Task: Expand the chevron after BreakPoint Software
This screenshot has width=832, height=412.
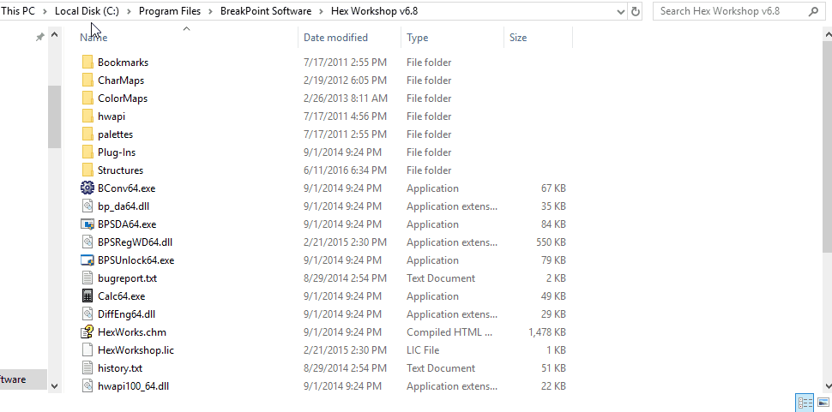Action: [x=322, y=11]
